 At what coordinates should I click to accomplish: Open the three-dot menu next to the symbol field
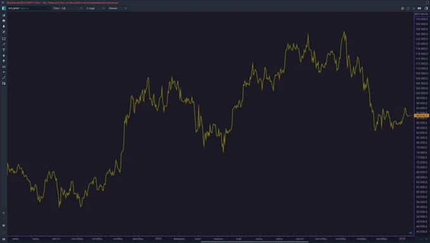(49, 8)
